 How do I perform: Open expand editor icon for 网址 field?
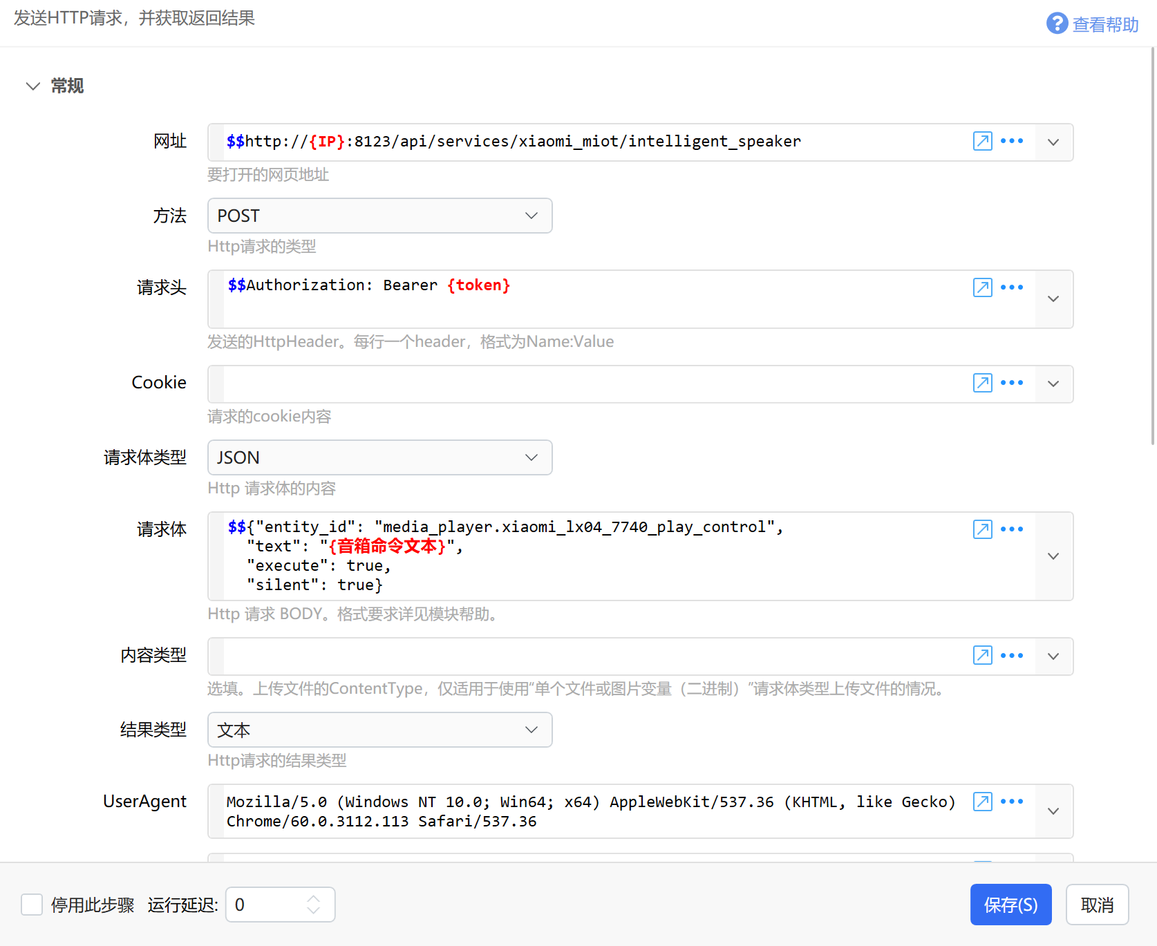[982, 141]
